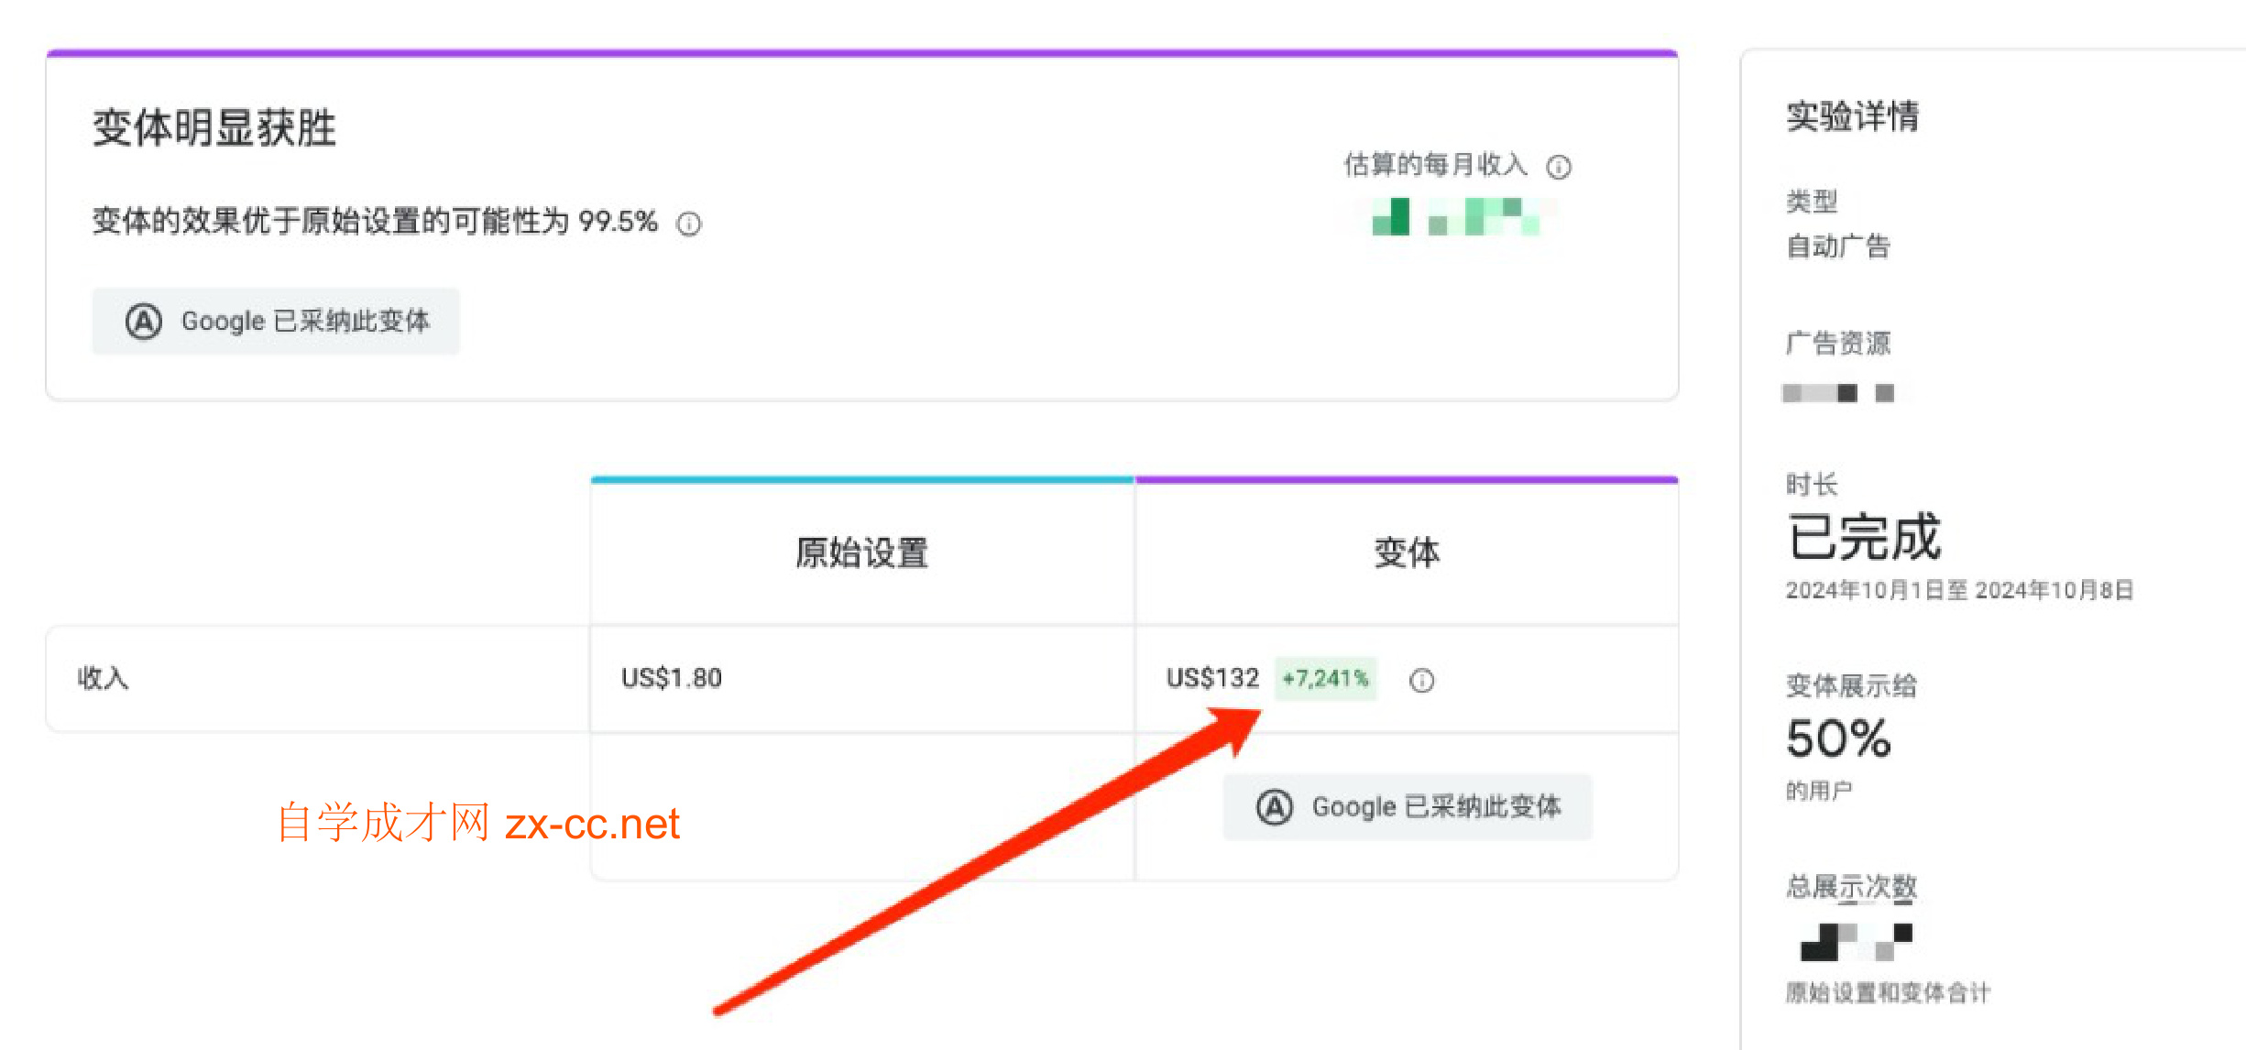Select the 原始设置 column header
The width and height of the screenshot is (2246, 1050).
pyautogui.click(x=861, y=552)
